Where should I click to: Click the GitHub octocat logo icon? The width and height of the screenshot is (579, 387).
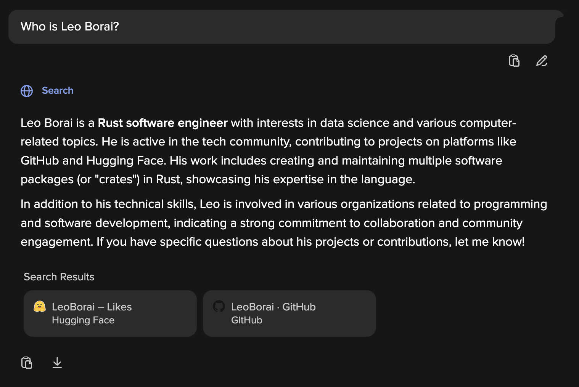219,306
